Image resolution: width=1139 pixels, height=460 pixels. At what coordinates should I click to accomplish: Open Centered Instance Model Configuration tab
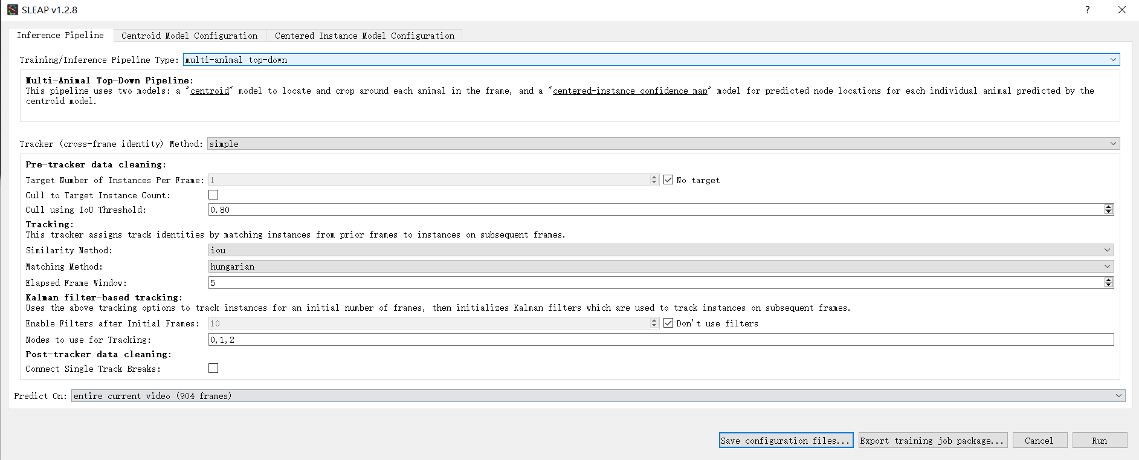click(364, 36)
